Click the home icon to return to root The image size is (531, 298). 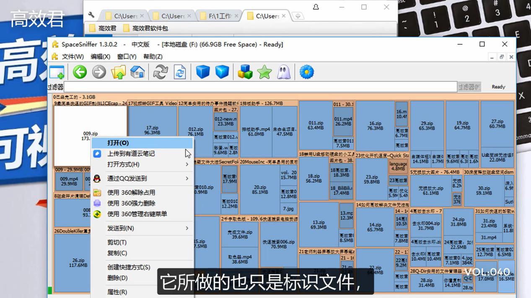[x=139, y=71]
